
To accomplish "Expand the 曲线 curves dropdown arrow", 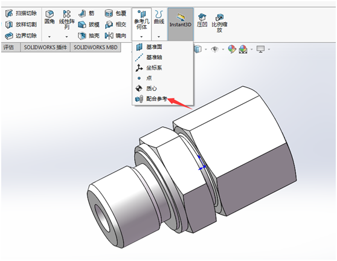I will (159, 37).
